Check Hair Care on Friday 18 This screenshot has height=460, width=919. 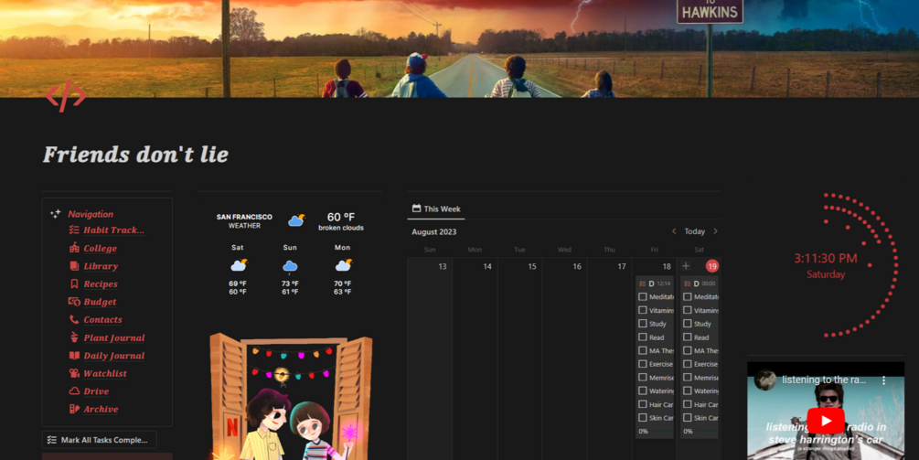(x=643, y=404)
